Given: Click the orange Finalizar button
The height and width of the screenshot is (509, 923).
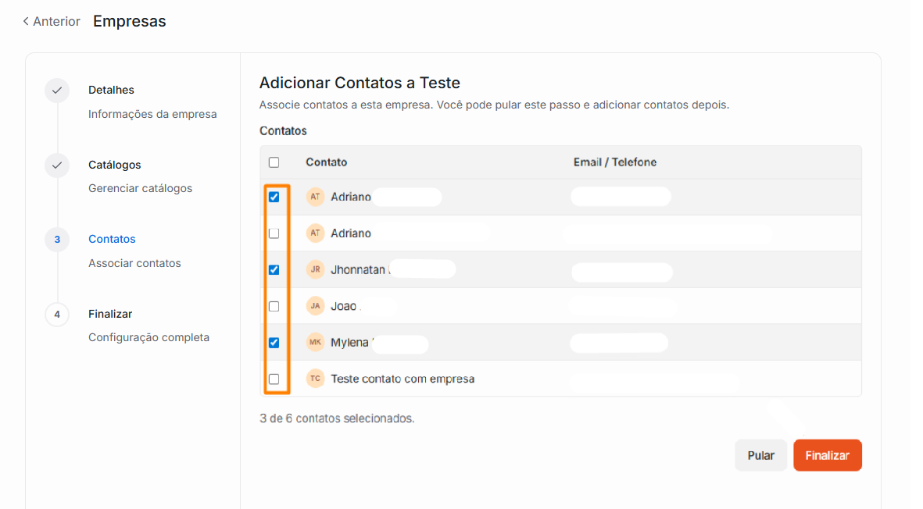Looking at the screenshot, I should [x=827, y=455].
